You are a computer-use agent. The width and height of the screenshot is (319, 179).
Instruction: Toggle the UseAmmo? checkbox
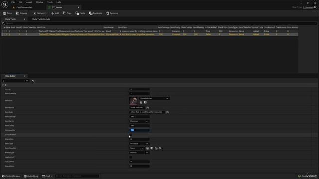point(131,157)
